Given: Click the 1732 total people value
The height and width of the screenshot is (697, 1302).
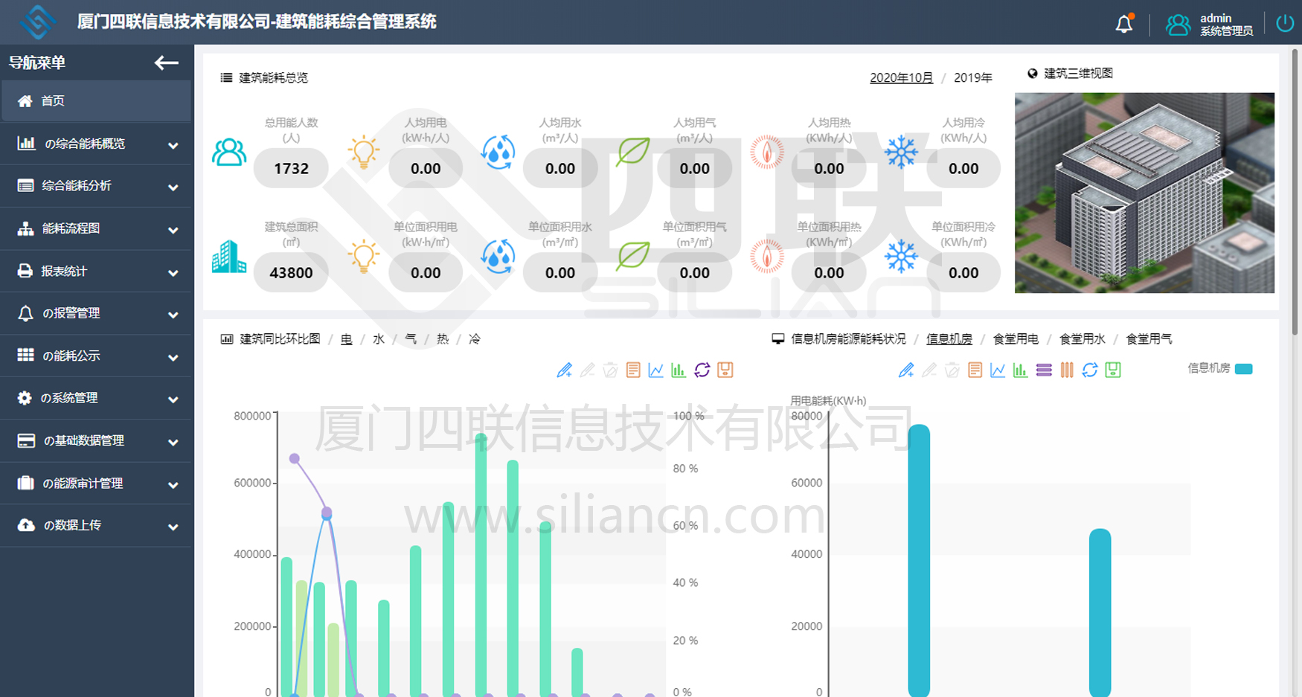Looking at the screenshot, I should 291,169.
